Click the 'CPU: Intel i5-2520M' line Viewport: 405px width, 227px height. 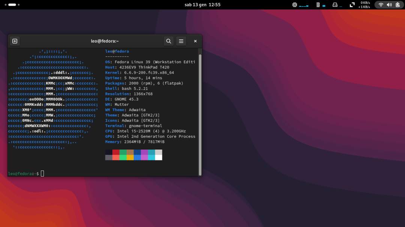coord(145,131)
